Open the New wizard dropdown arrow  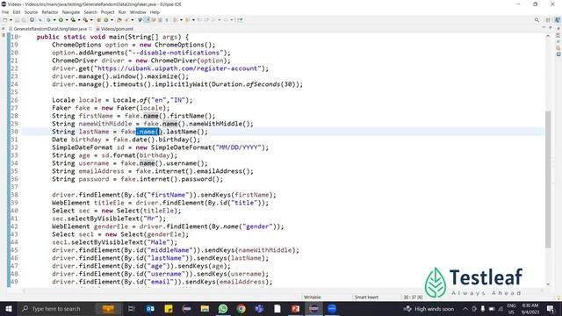point(11,20)
